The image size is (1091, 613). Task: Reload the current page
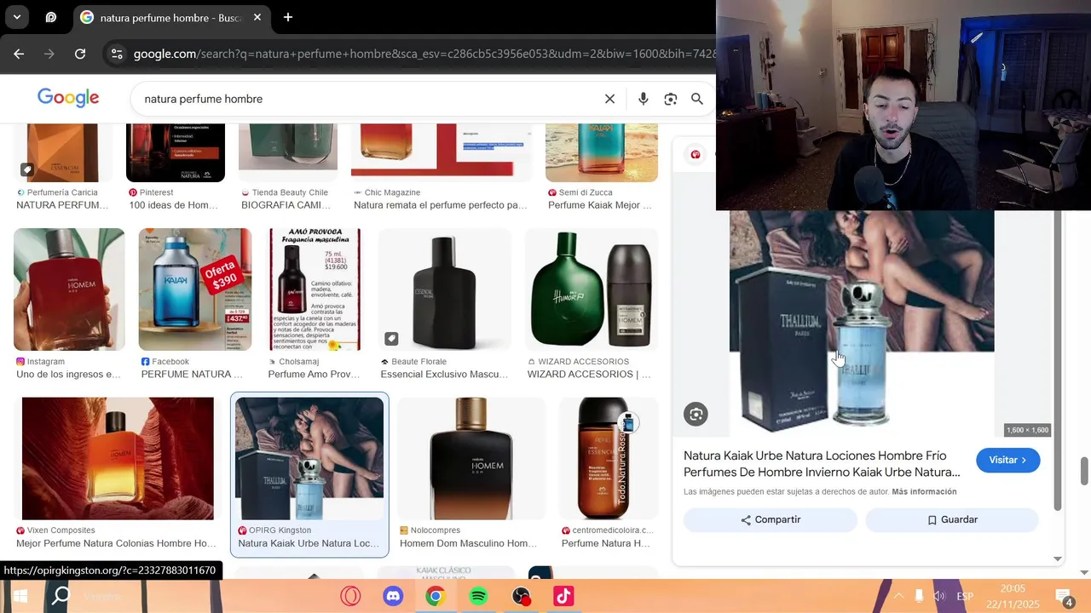tap(80, 54)
